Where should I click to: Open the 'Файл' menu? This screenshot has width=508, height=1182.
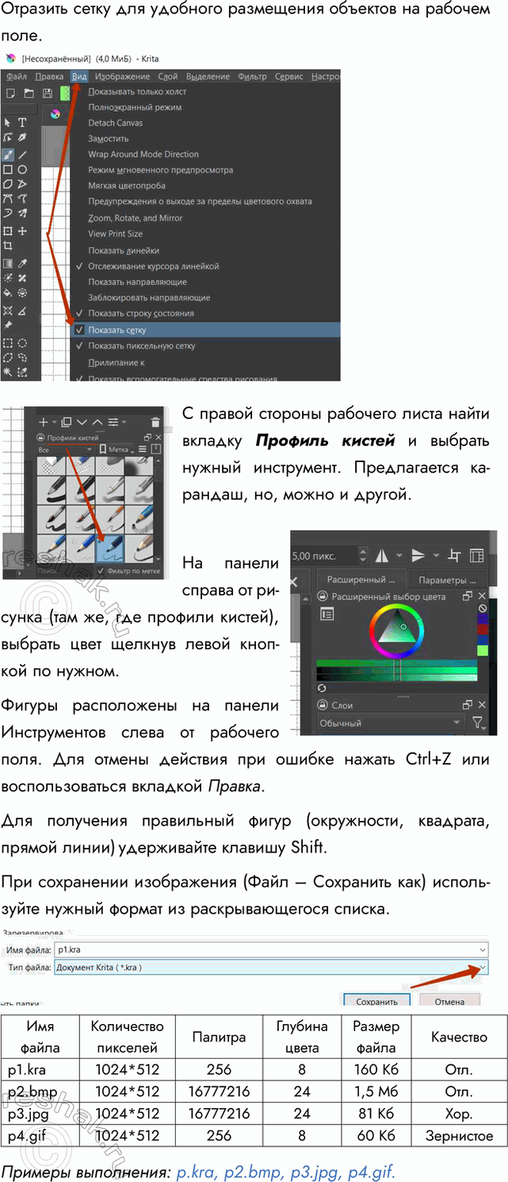[x=16, y=76]
